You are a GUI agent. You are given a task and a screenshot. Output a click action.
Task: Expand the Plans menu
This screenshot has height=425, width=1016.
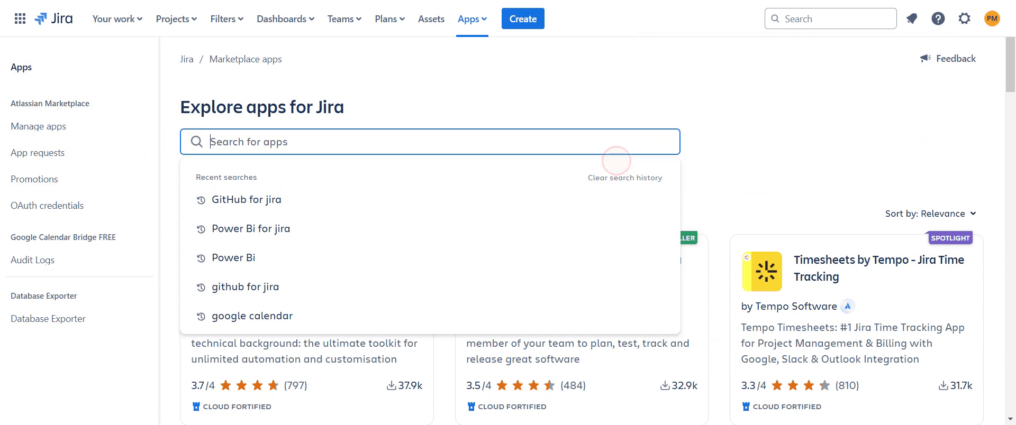click(390, 19)
